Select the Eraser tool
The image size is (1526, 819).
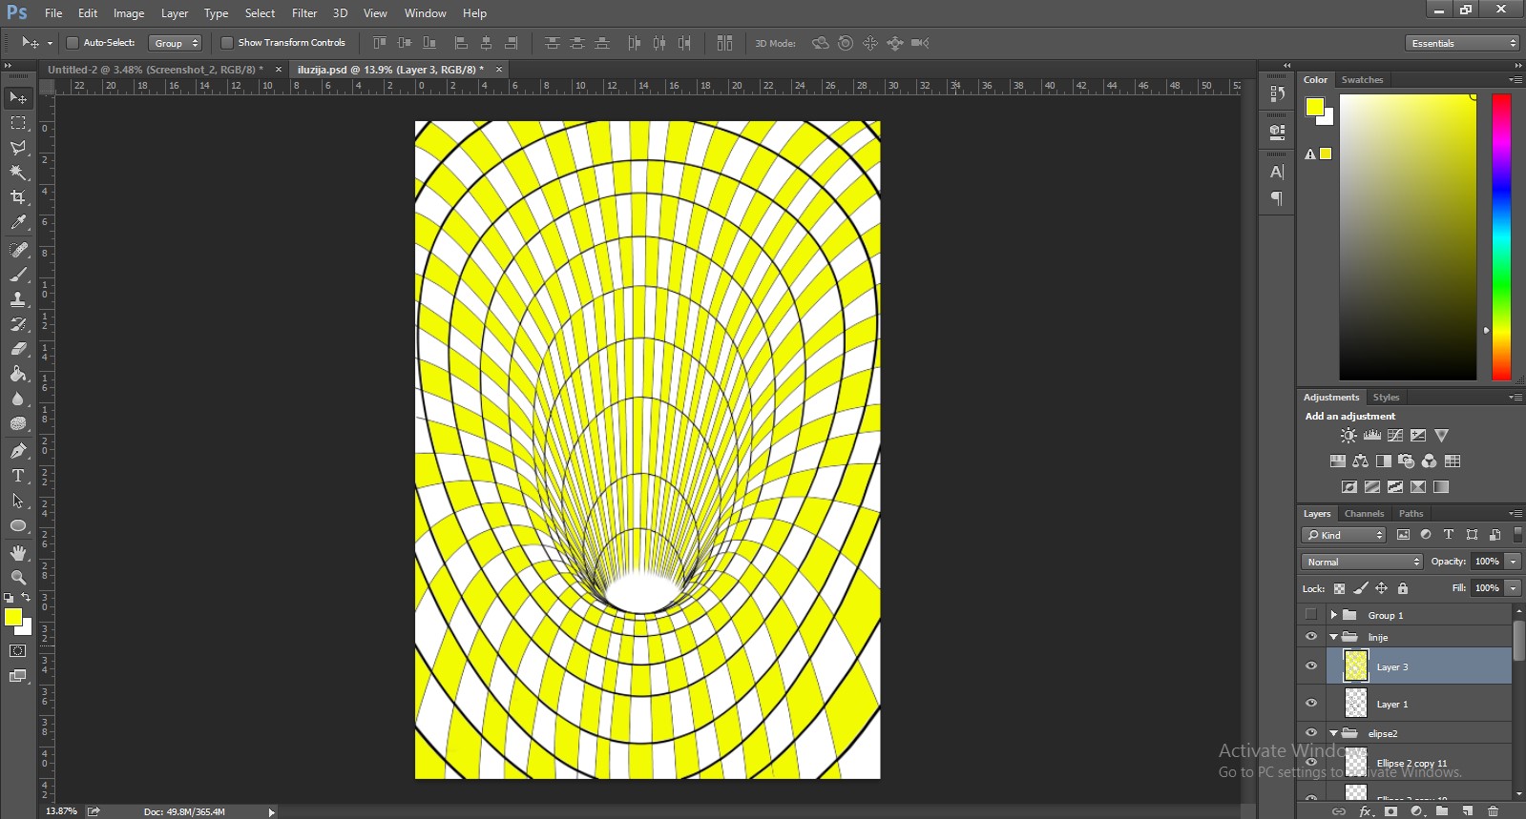click(x=18, y=349)
